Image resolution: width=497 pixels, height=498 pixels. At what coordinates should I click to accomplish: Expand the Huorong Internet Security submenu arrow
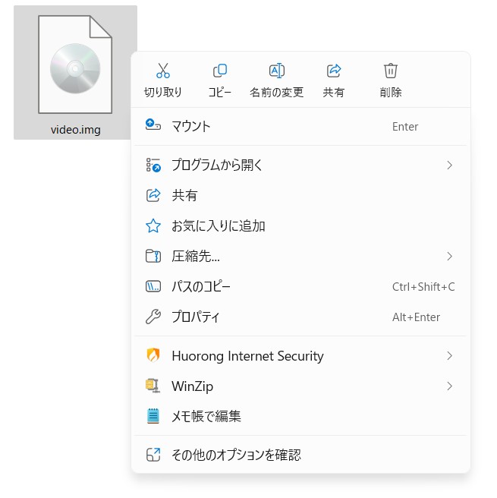pos(449,356)
